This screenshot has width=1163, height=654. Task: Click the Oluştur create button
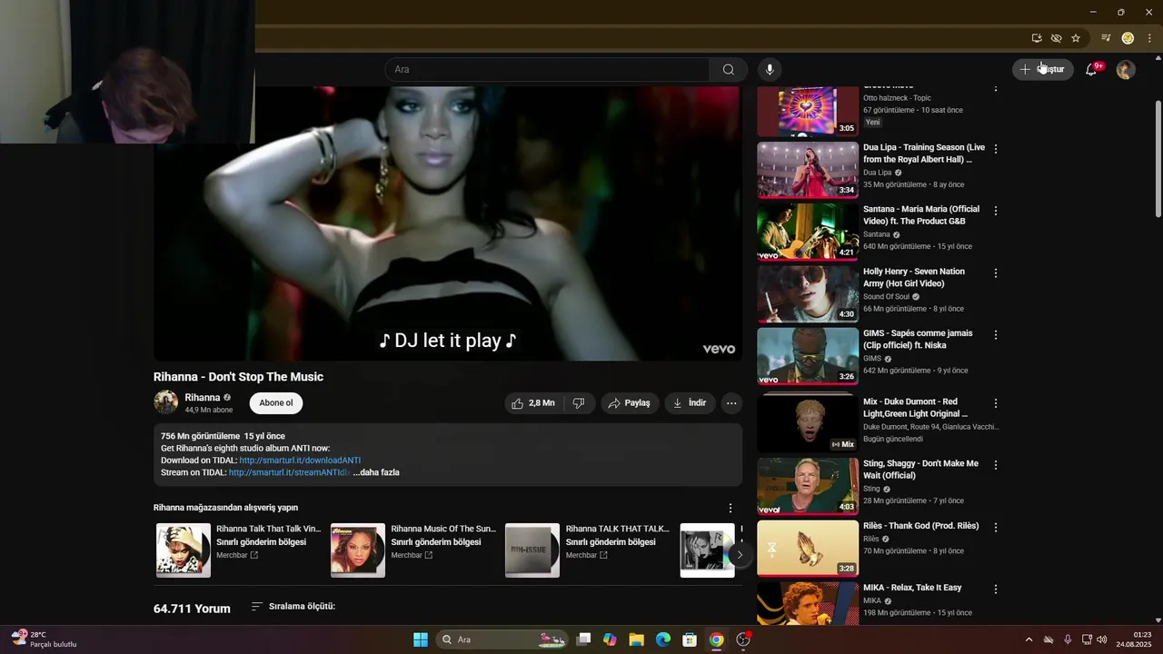pyautogui.click(x=1043, y=69)
